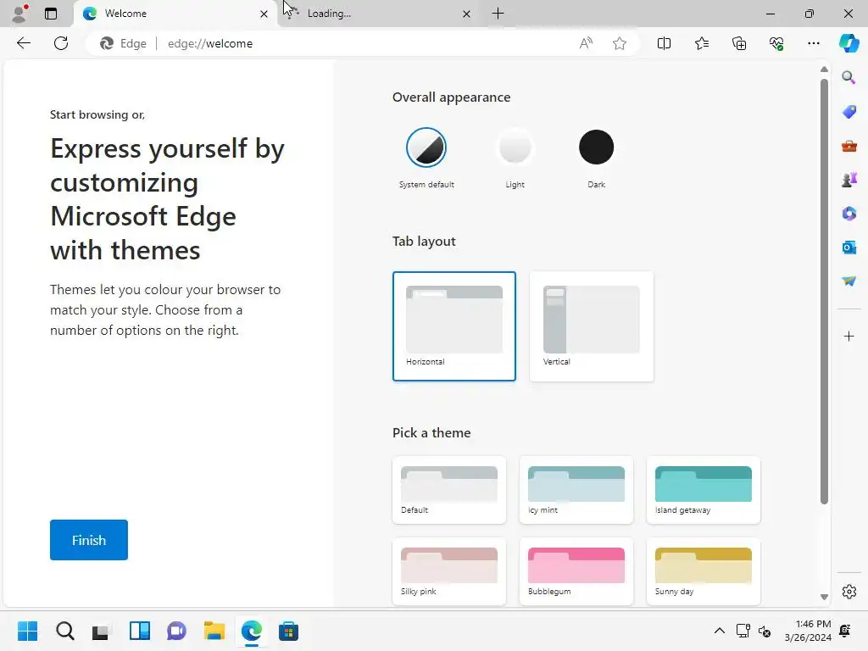Choose Horizontal tab layout
Viewport: 868px width, 651px height.
pyautogui.click(x=454, y=326)
